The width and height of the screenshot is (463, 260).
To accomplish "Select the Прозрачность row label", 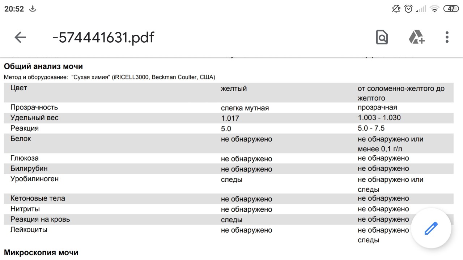I will pyautogui.click(x=34, y=107).
